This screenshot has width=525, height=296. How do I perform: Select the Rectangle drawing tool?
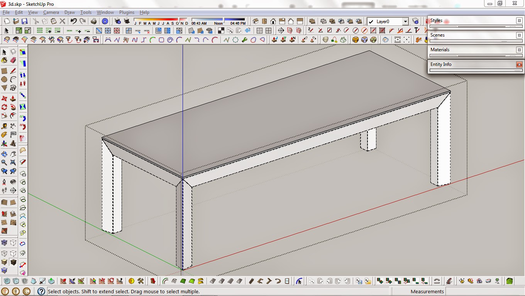pyautogui.click(x=4, y=71)
